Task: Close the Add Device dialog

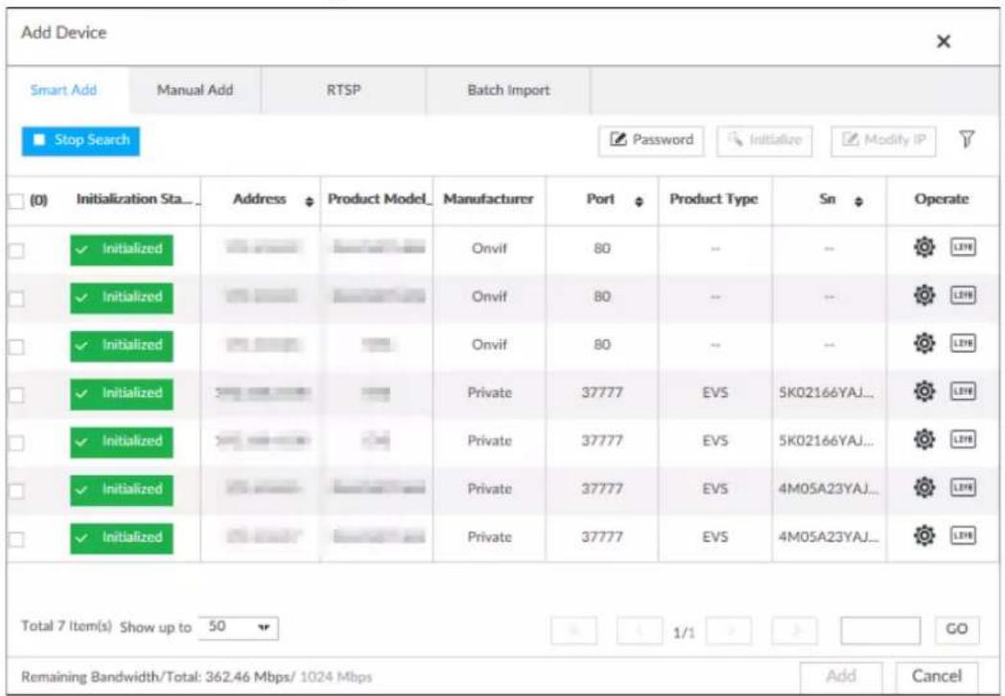Action: (943, 41)
